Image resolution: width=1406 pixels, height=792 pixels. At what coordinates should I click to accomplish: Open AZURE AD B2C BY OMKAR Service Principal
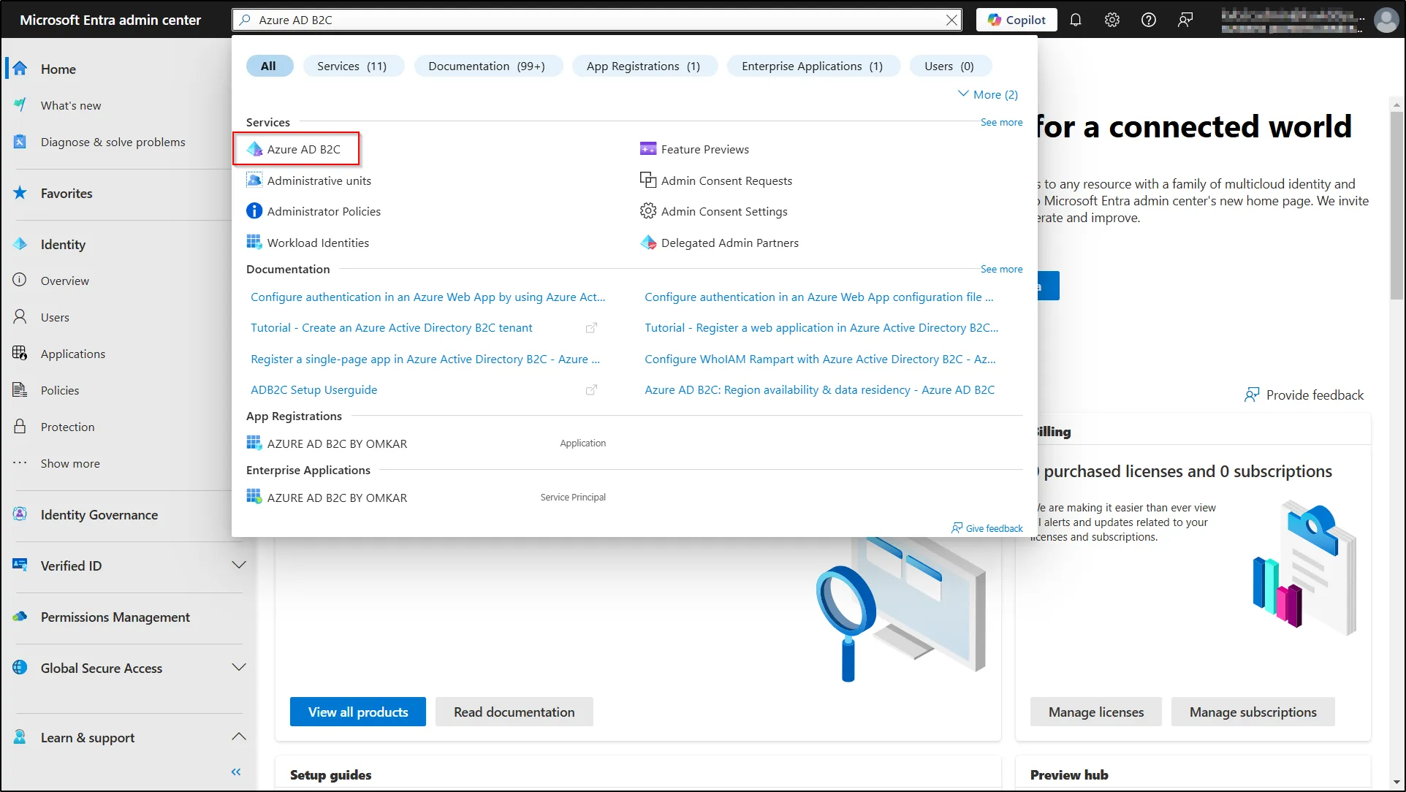pyautogui.click(x=337, y=498)
